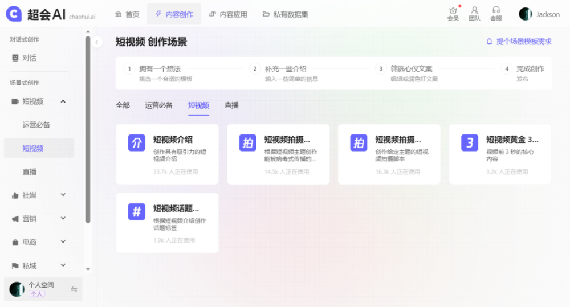This screenshot has height=307, width=570.
Task: Open the 短视频介绍 template card title
Action: (x=173, y=140)
